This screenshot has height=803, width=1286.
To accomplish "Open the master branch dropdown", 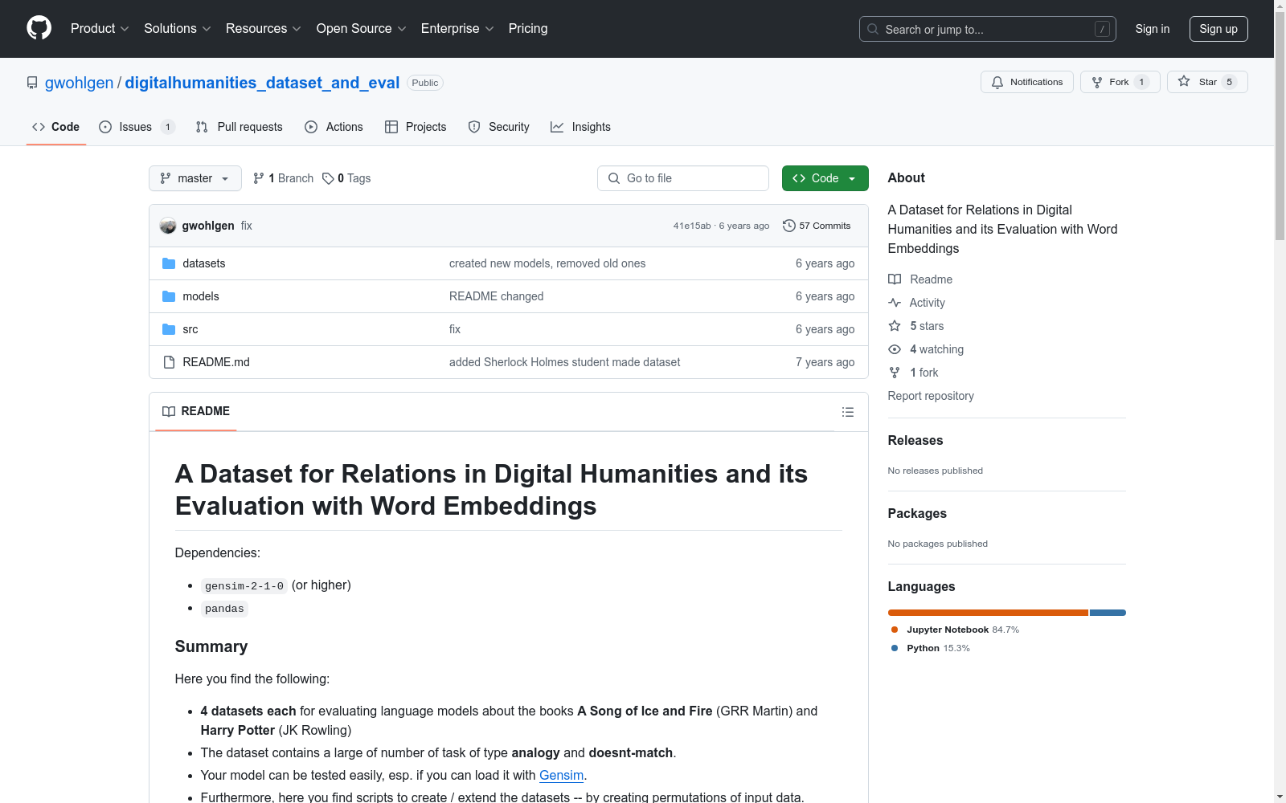I will [x=195, y=178].
